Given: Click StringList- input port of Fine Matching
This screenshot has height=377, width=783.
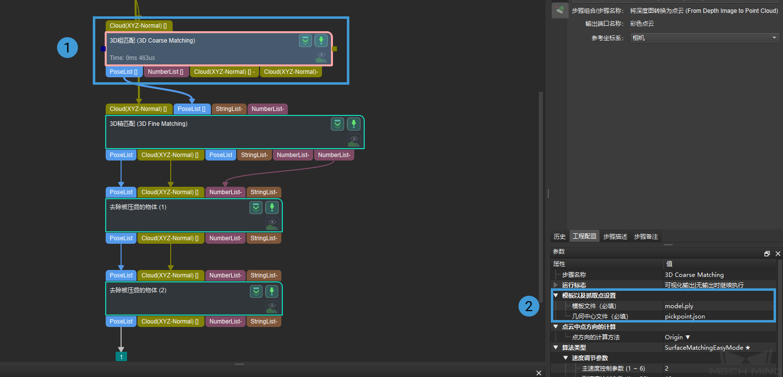Looking at the screenshot, I should click(x=229, y=109).
